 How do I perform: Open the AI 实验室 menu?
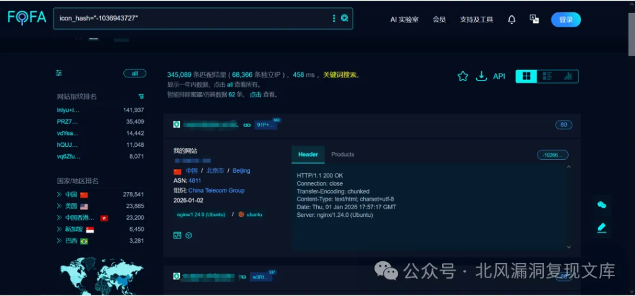pos(404,20)
